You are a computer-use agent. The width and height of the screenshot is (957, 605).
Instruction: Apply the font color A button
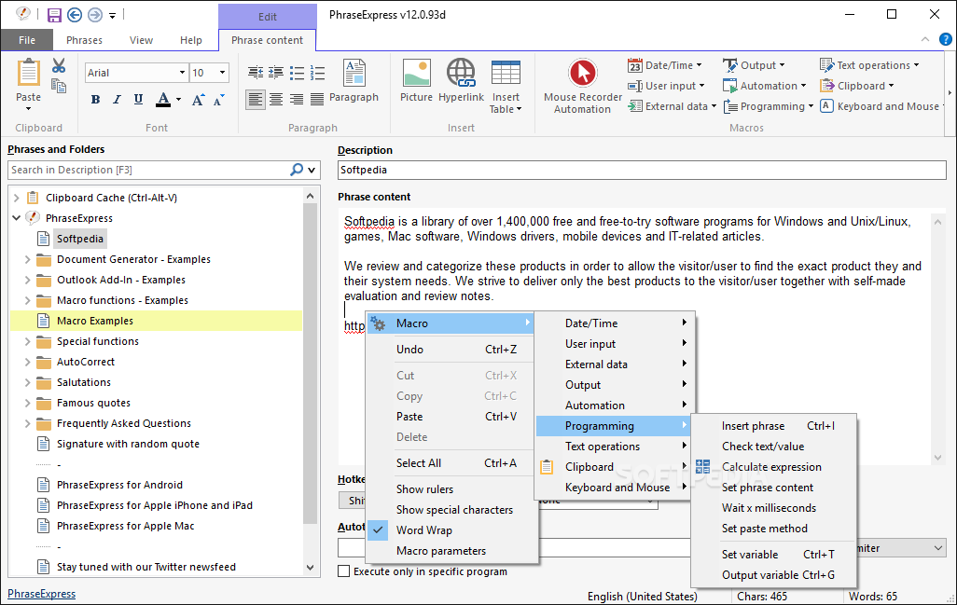point(163,100)
